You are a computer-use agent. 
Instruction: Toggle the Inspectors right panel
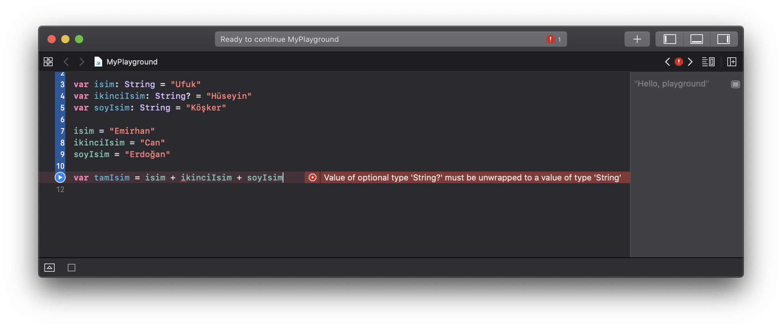click(724, 39)
